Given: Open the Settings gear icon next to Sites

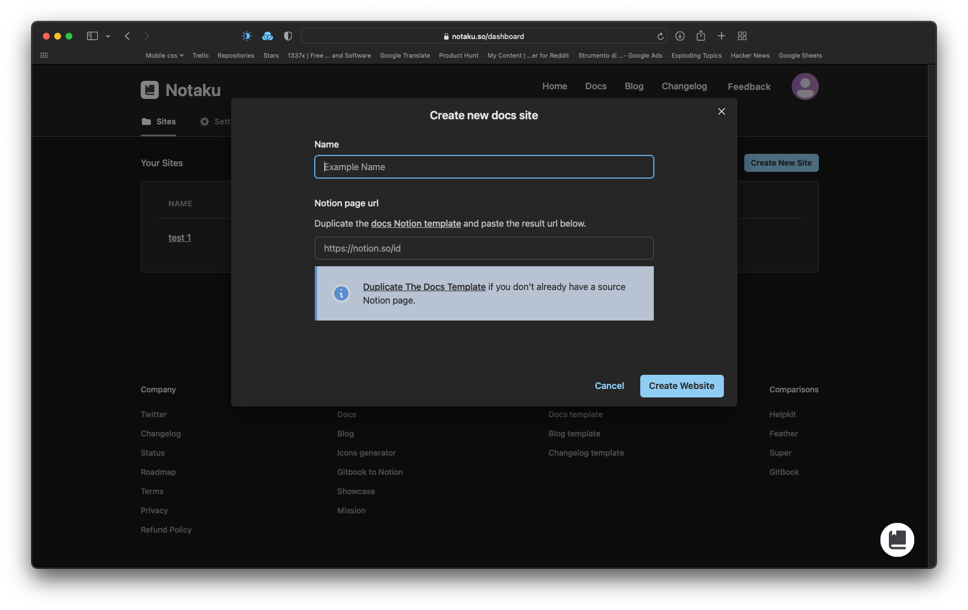Looking at the screenshot, I should click(x=203, y=122).
